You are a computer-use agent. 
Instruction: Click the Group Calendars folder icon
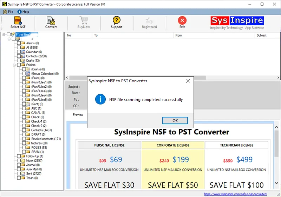click(x=28, y=74)
